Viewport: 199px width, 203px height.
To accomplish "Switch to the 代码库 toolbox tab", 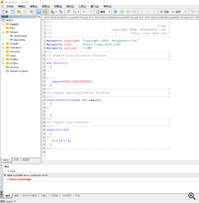I will point(54,196).
